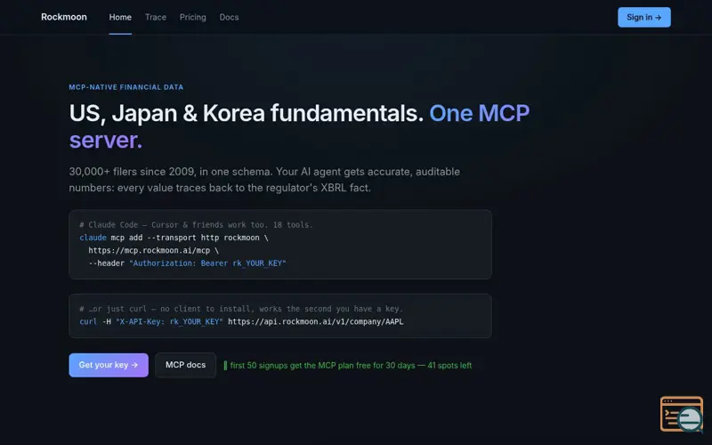Image resolution: width=712 pixels, height=445 pixels.
Task: Go to the Trace page
Action: pos(155,17)
